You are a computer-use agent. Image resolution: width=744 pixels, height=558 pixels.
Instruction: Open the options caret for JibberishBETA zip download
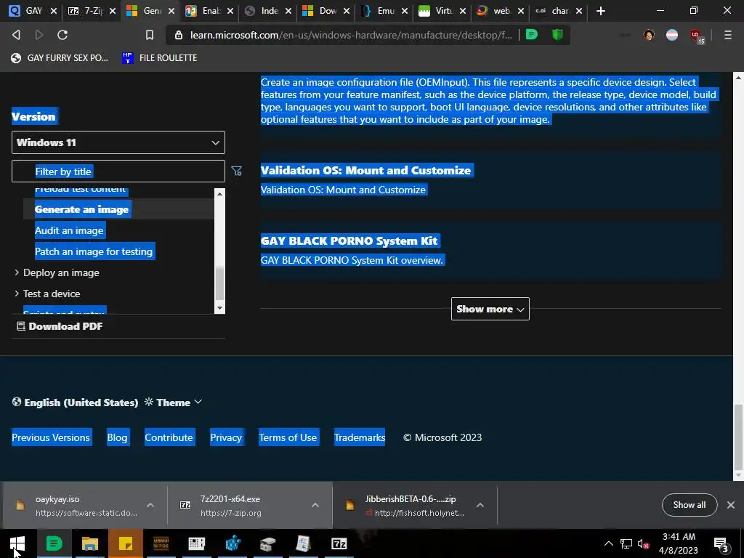coord(480,506)
